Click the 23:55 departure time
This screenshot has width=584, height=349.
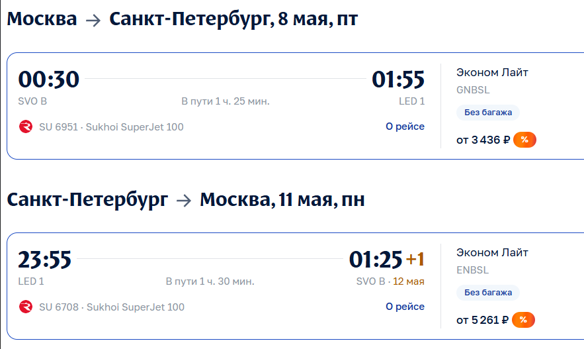coord(44,260)
